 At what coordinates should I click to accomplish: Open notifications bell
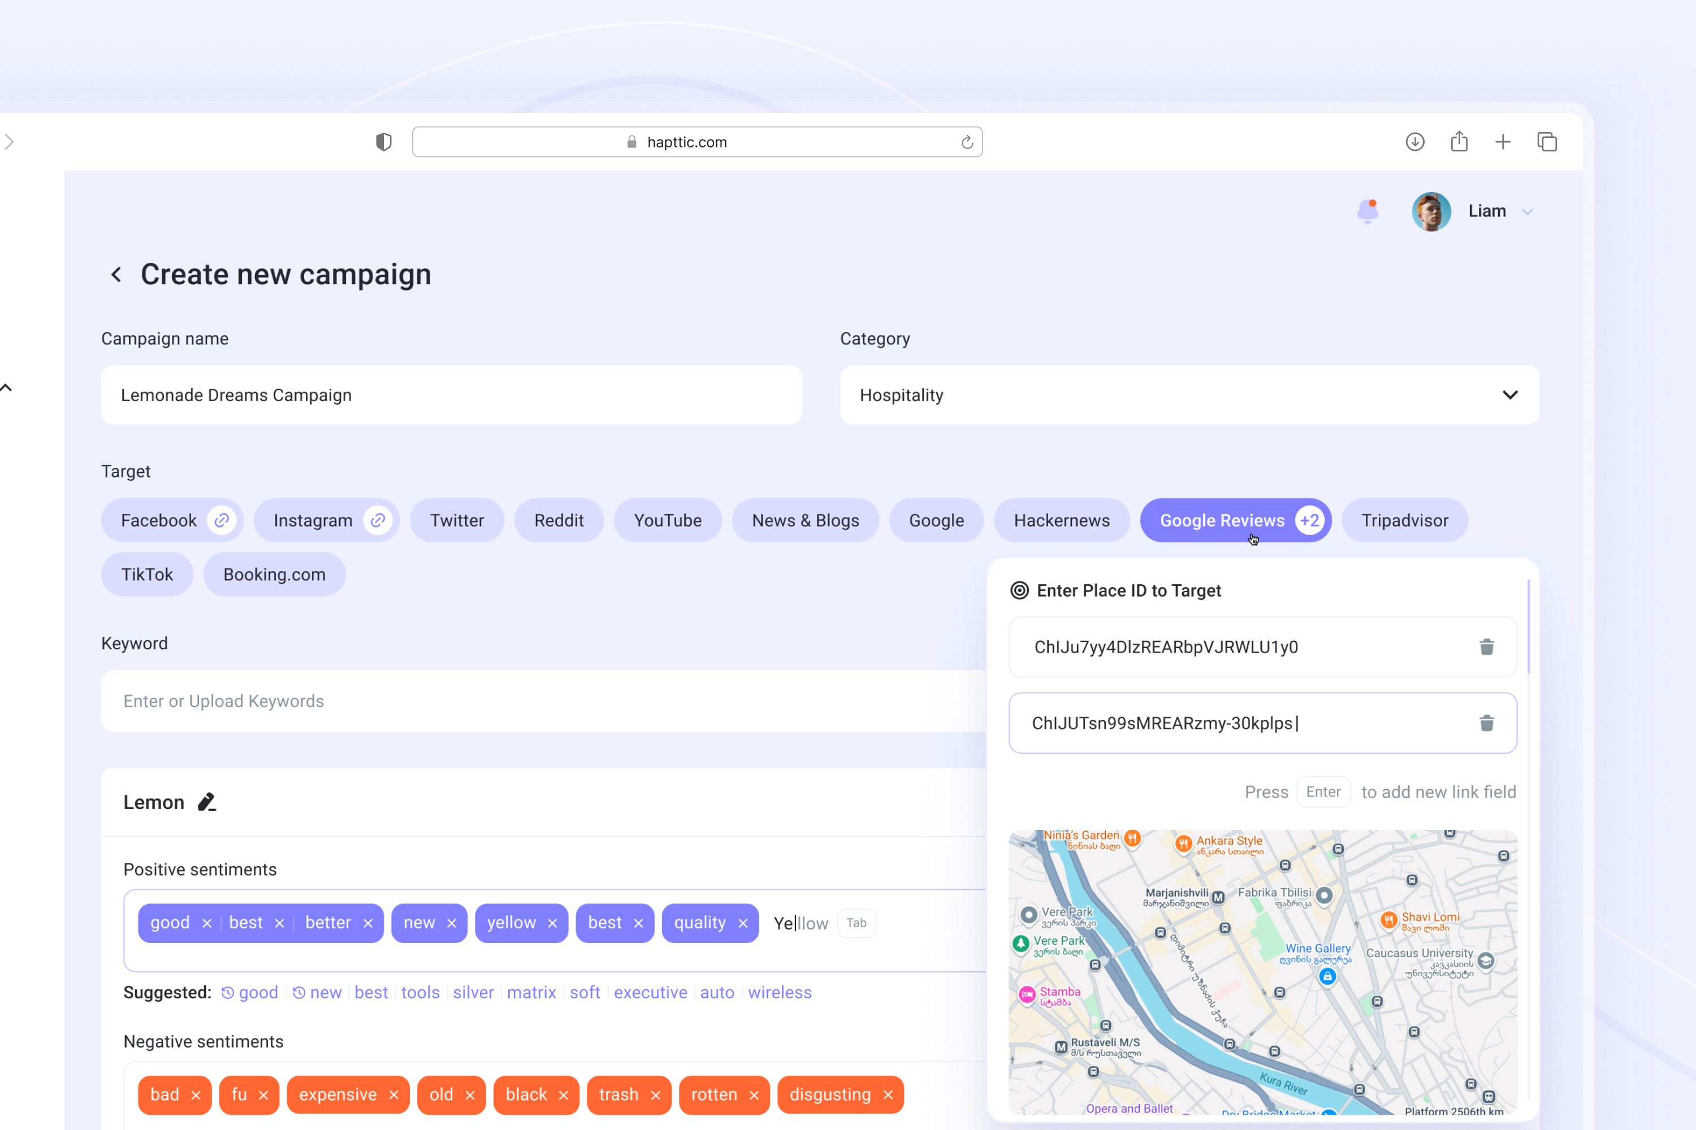click(1368, 211)
